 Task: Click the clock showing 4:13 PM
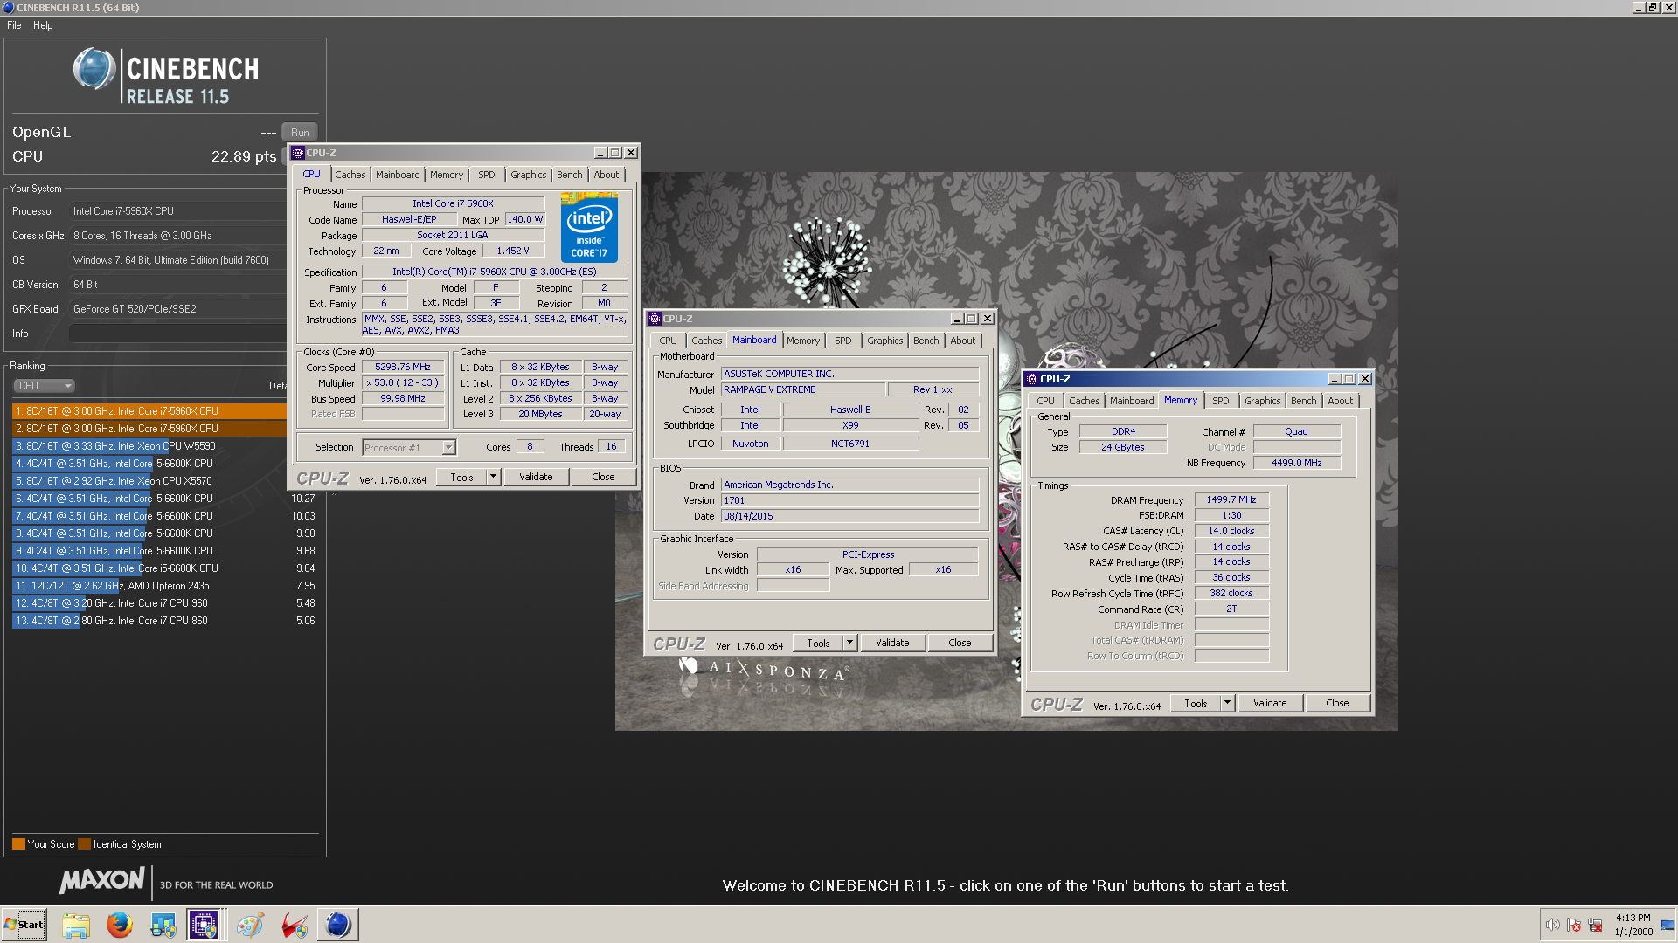(1633, 918)
